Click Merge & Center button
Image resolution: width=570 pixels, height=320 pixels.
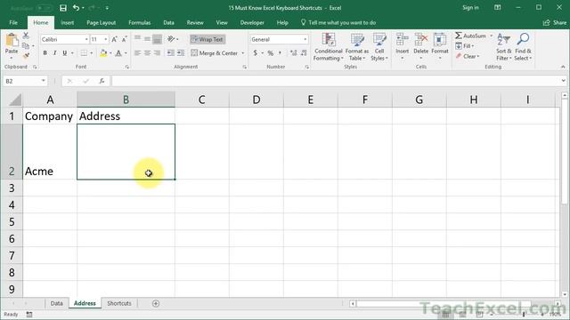pos(215,53)
